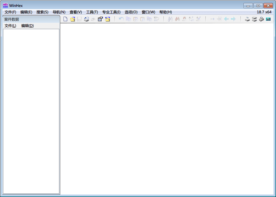Click the grayed-out Save floppy icon
Screen dimensions: 276x197
[x=79, y=19]
